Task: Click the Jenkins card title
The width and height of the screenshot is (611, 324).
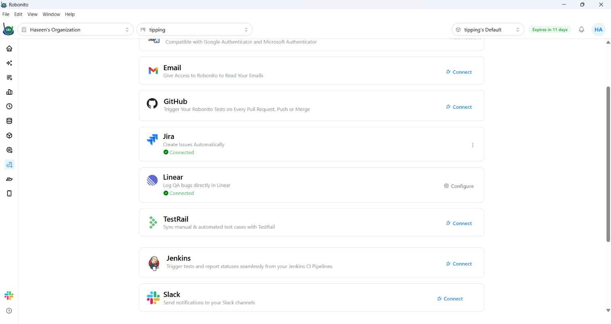Action: pos(178,258)
